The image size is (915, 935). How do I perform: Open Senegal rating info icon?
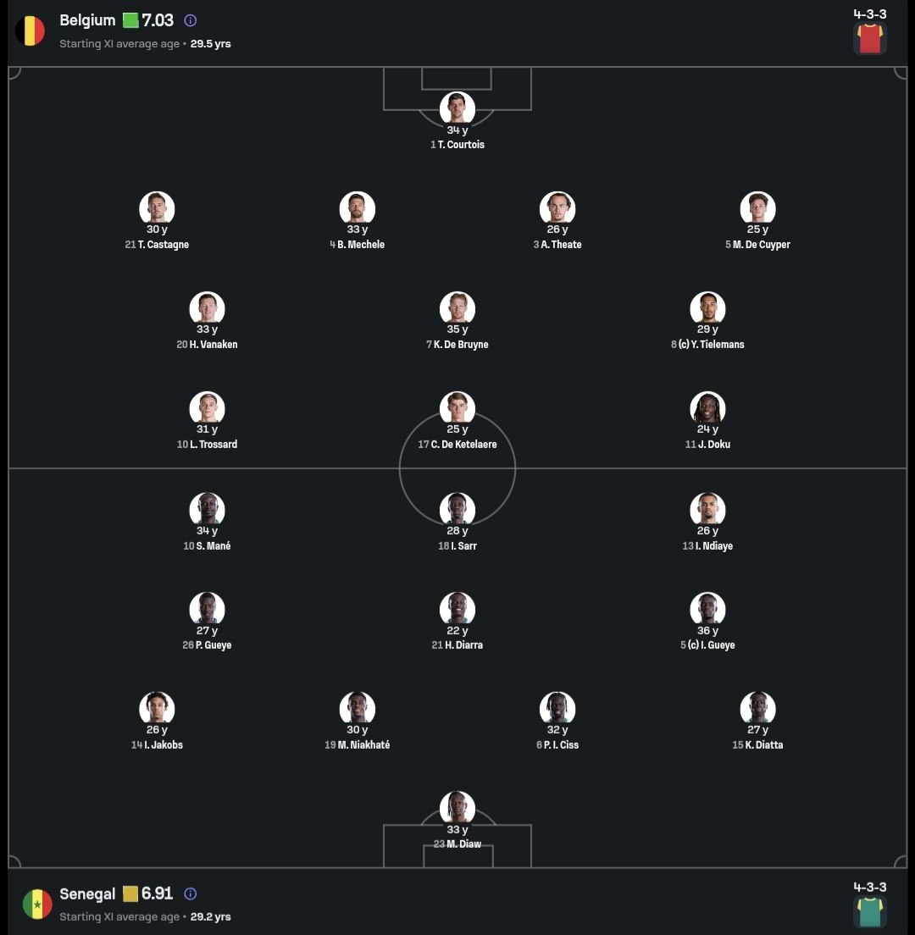(x=191, y=894)
